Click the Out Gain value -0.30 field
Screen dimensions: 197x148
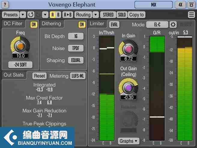pos(129,97)
